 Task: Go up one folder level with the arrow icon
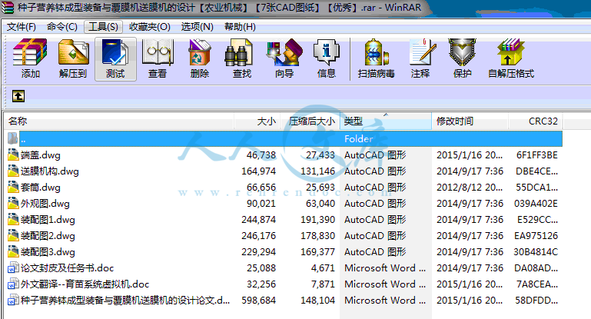click(18, 96)
